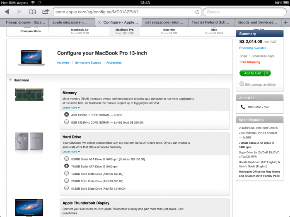Viewport: 290px width, 217px height.
Task: Tap the hard drive and SSD image
Action: tap(29, 141)
